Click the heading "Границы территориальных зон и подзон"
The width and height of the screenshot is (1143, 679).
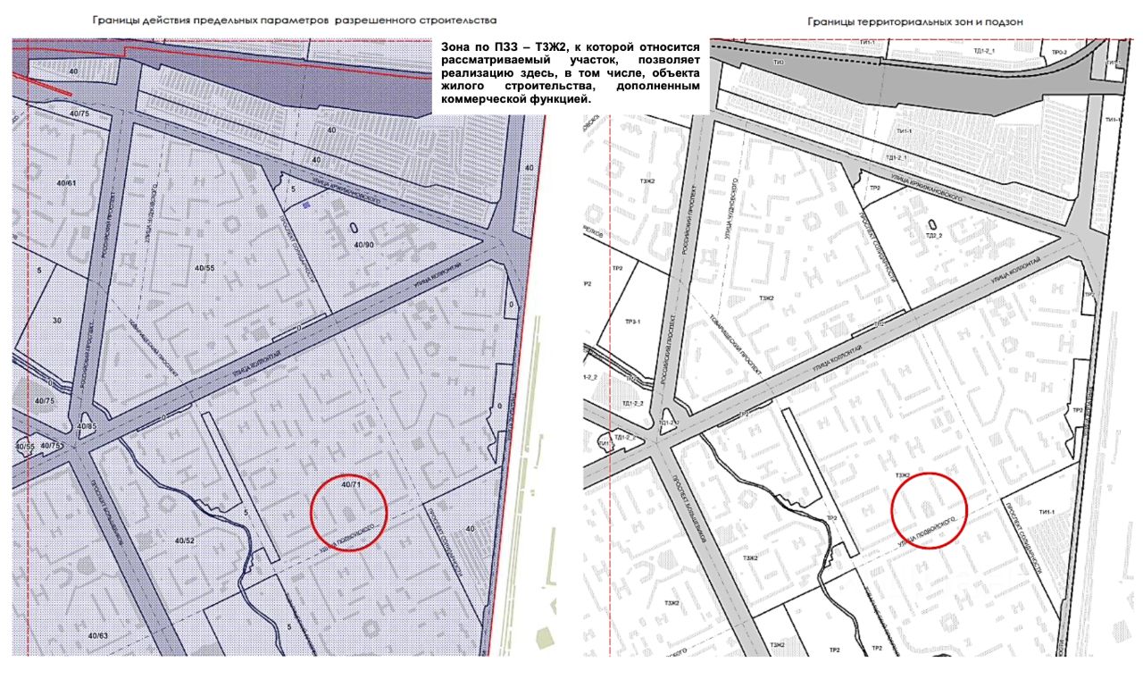[x=915, y=21]
